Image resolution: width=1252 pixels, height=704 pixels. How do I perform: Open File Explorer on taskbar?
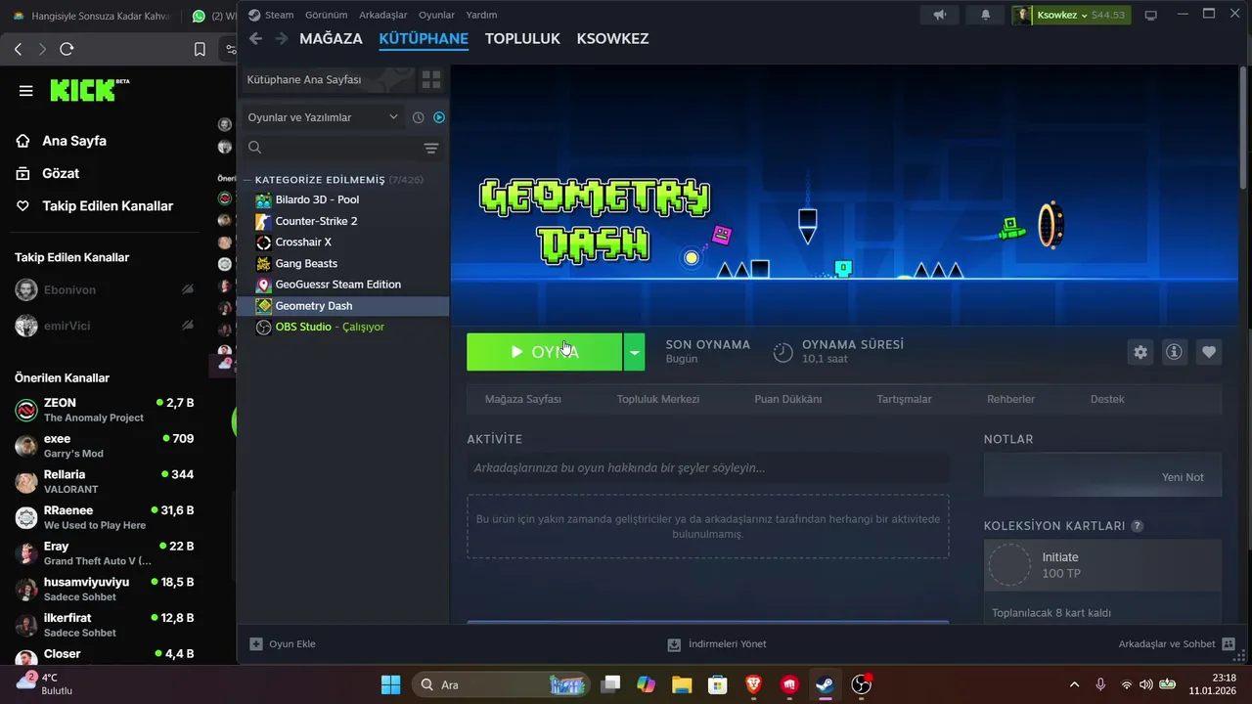point(682,684)
